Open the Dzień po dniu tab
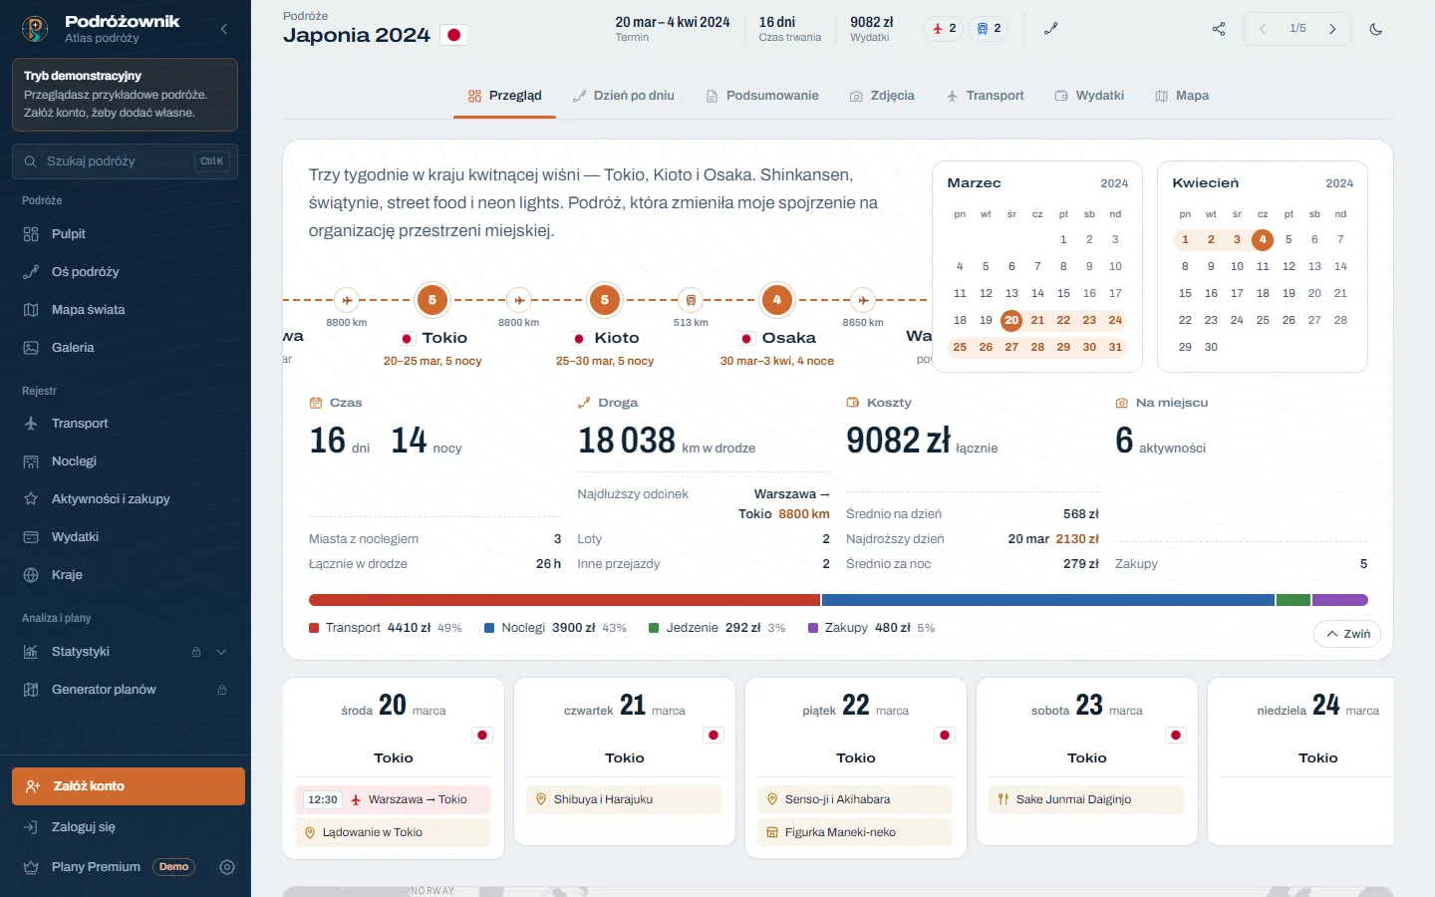 (x=624, y=96)
